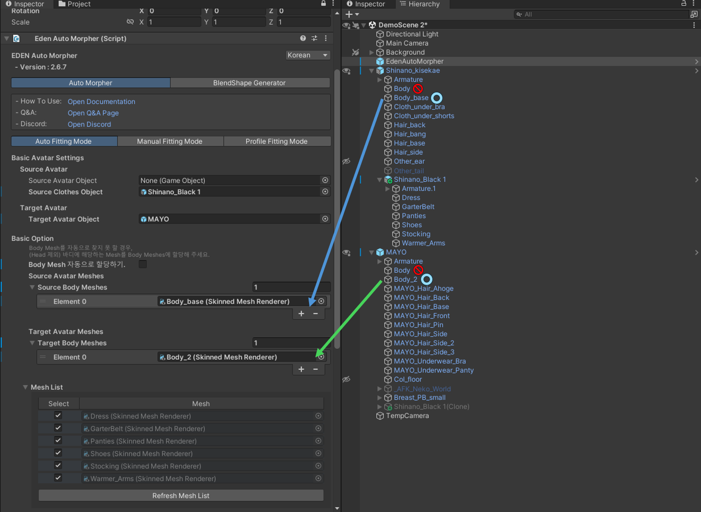Open Hierarchy panel more options menu
The image size is (701, 512).
point(694,3)
